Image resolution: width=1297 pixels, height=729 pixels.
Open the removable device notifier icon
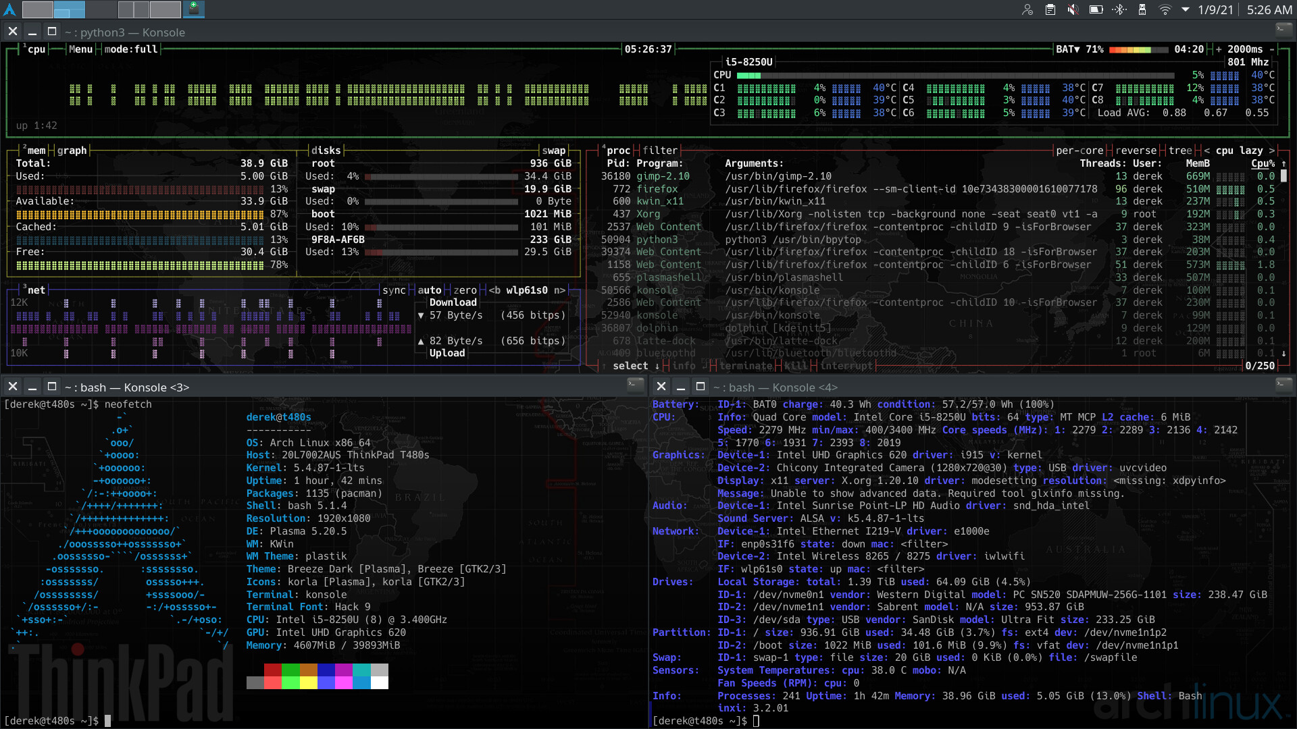[x=1142, y=9]
